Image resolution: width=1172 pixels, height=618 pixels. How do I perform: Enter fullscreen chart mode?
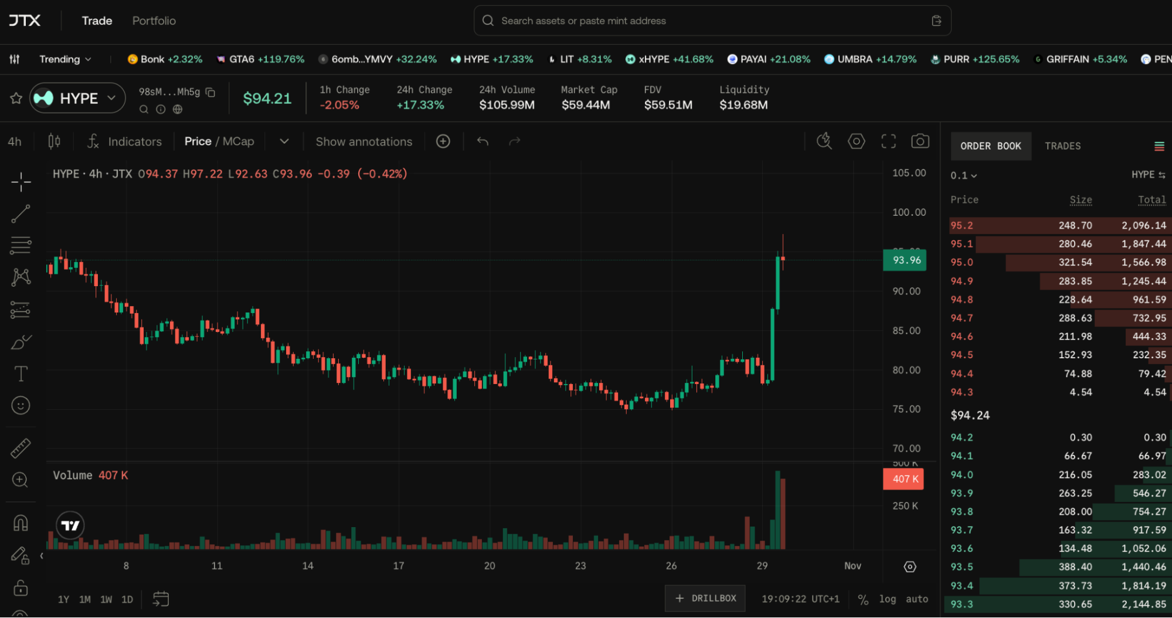point(888,141)
